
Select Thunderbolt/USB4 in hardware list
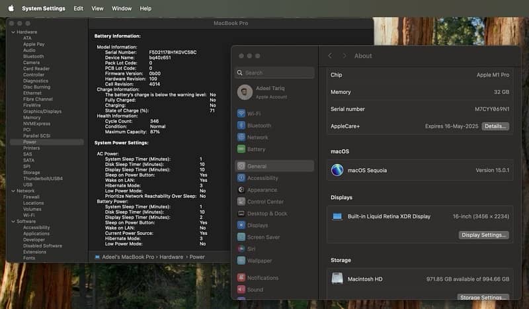42,179
